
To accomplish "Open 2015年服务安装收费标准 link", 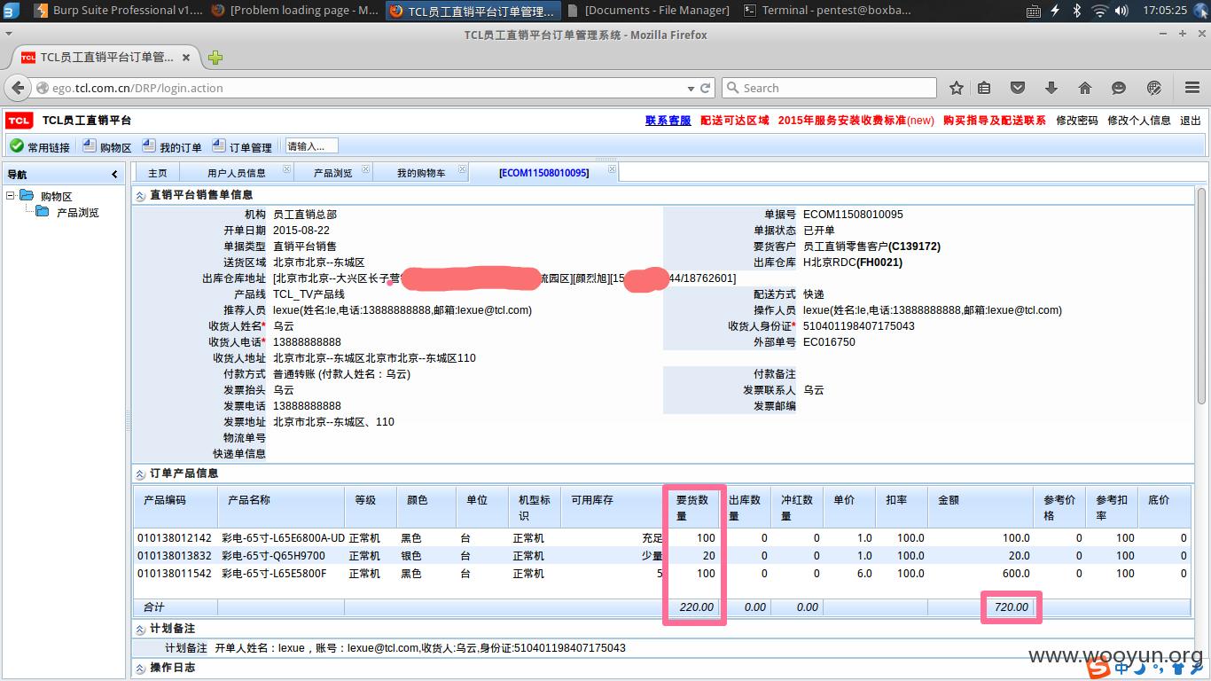I will (856, 121).
